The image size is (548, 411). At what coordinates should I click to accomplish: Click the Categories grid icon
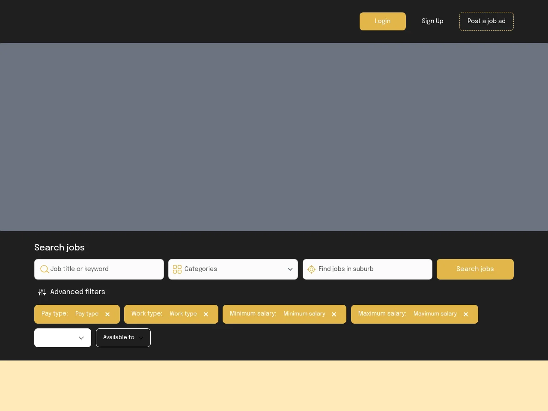point(177,269)
